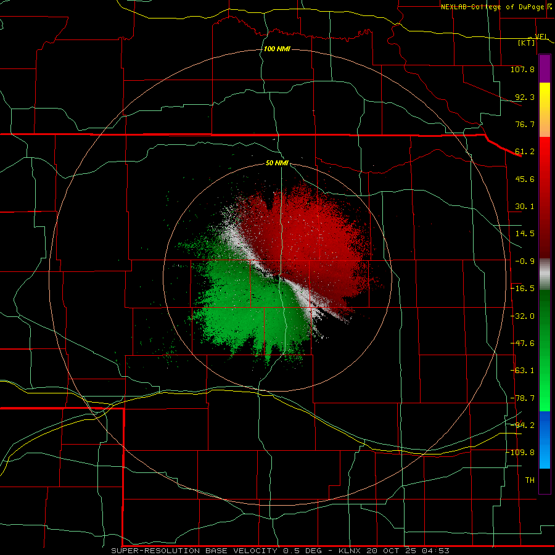Image resolution: width=555 pixels, height=555 pixels.
Task: Select the 92.3 scale value
Action: (x=525, y=97)
